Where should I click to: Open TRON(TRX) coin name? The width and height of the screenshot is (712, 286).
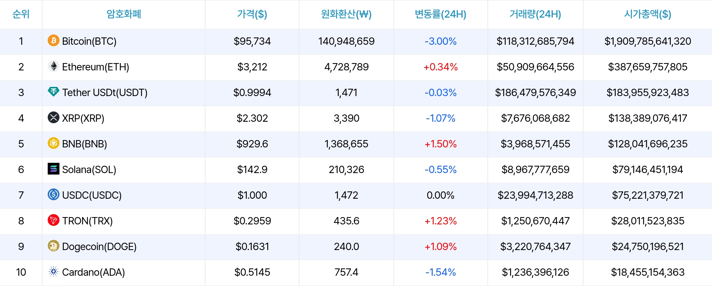click(87, 221)
